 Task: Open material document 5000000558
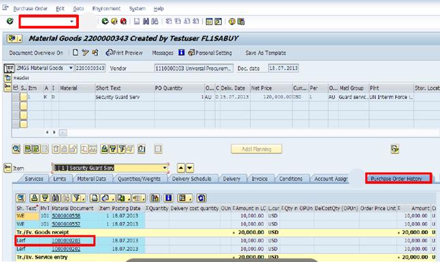pyautogui.click(x=66, y=216)
